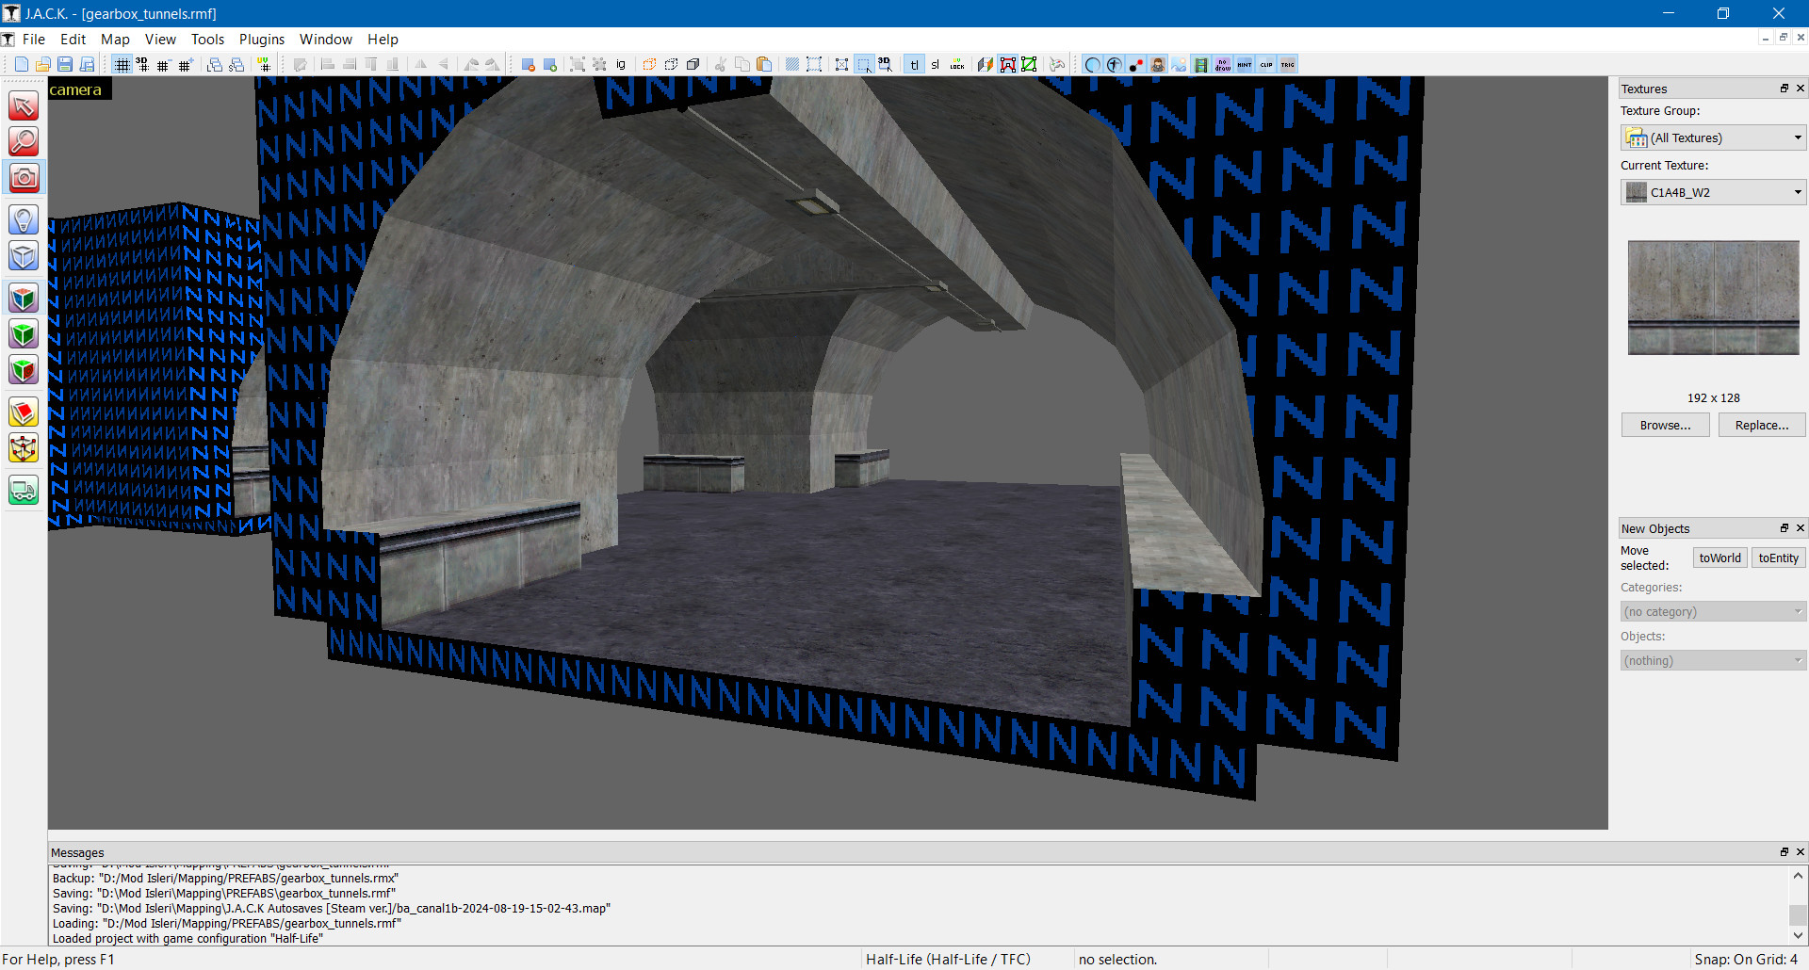Open a map file from toolbar

[x=43, y=64]
